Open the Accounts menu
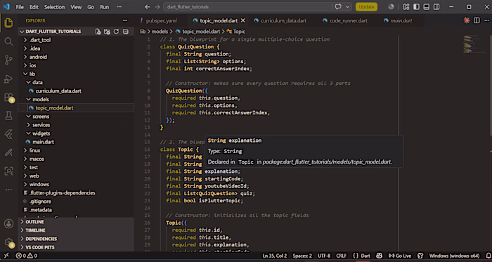Screen dimensions: 492x262 (8, 224)
